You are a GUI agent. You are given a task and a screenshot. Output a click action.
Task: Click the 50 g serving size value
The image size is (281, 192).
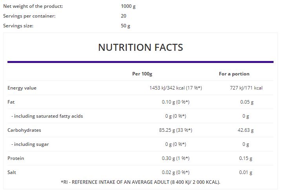click(126, 26)
